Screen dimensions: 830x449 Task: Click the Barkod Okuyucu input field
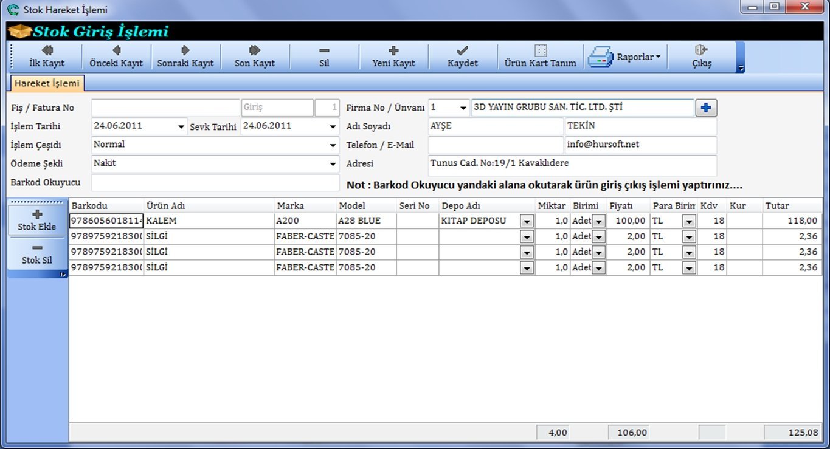pos(215,182)
